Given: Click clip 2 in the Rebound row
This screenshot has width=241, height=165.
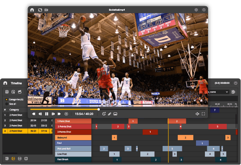Looking at the screenshot, I should 185,137.
